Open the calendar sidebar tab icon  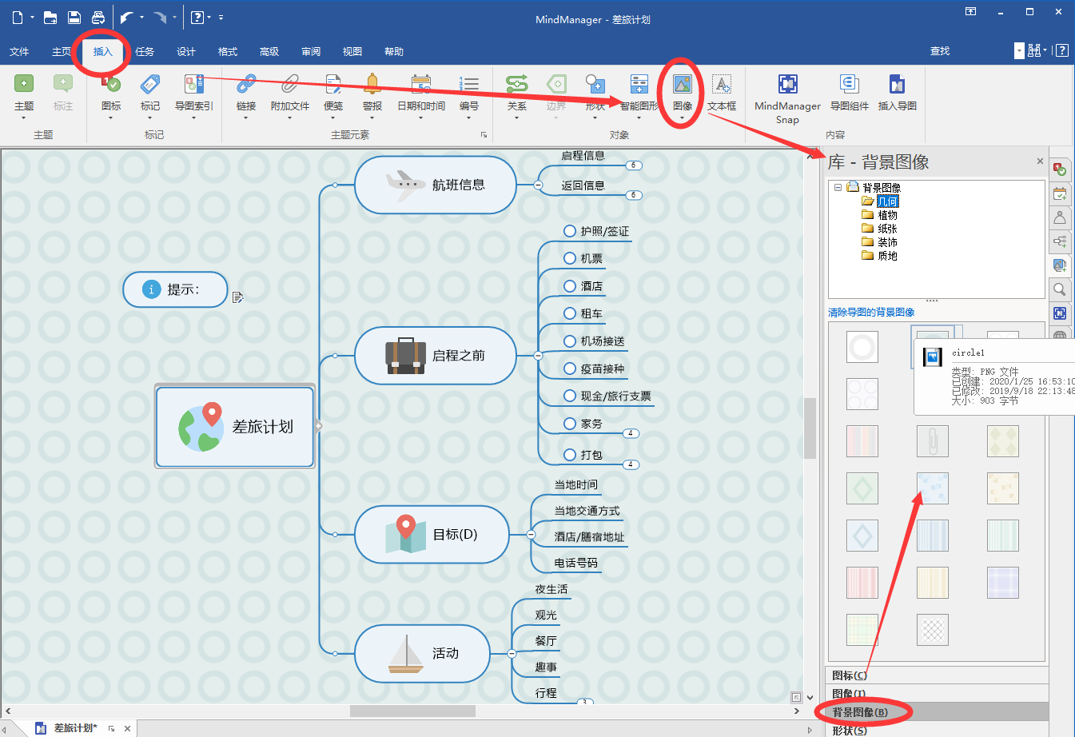(x=1060, y=193)
